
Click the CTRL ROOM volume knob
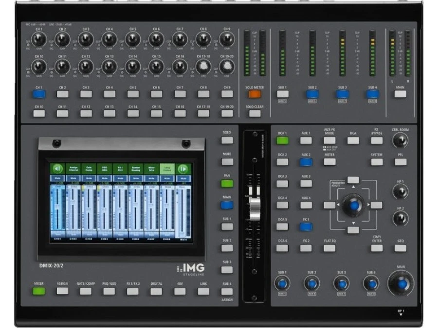click(x=400, y=140)
